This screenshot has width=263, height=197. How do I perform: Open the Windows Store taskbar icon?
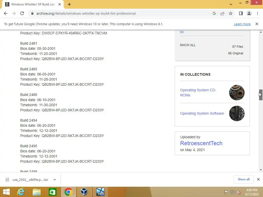click(52, 192)
